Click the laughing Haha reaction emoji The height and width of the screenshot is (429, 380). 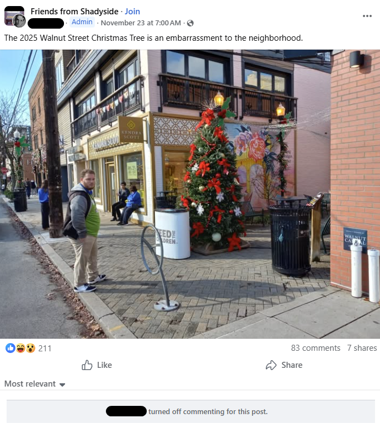[20, 348]
